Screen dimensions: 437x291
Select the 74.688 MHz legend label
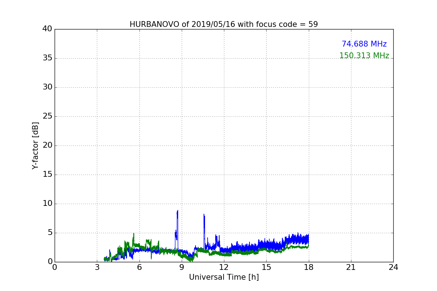(x=364, y=44)
